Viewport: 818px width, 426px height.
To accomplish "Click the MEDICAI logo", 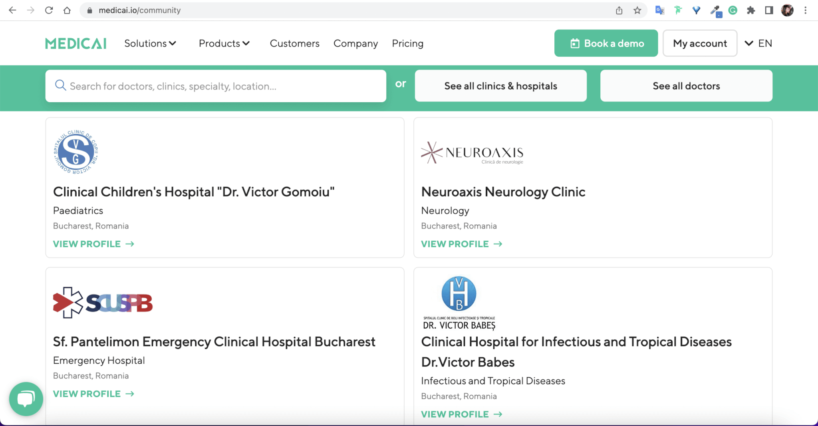I will (75, 44).
